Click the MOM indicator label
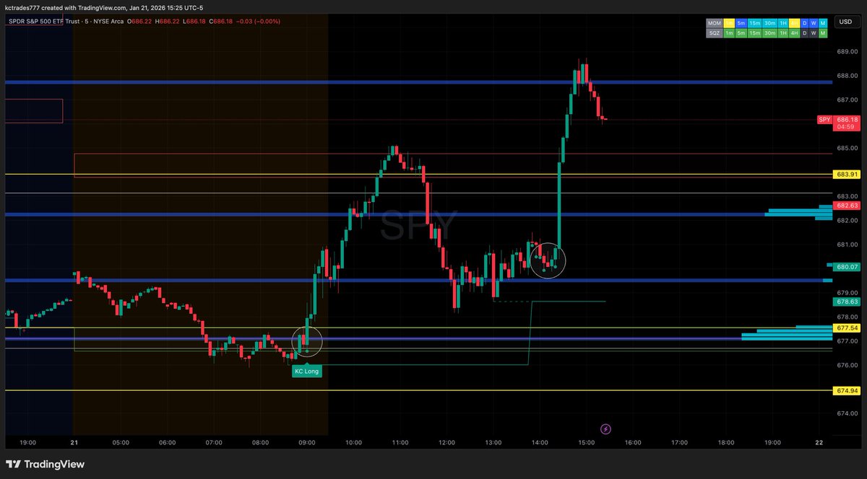867x479 pixels. point(714,23)
